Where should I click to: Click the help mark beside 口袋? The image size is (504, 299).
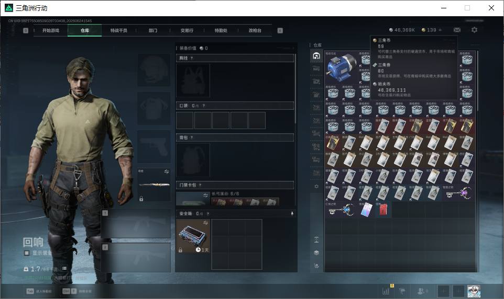tap(203, 106)
